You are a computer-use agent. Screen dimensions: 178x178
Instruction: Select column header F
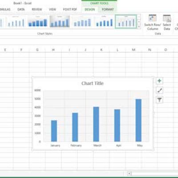(21, 50)
